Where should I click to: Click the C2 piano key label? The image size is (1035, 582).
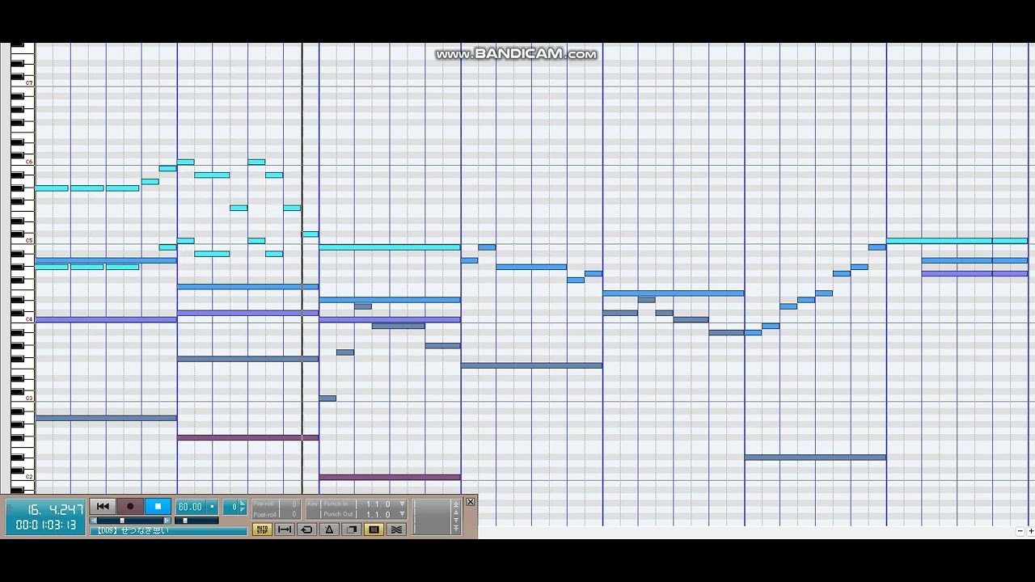click(x=29, y=477)
